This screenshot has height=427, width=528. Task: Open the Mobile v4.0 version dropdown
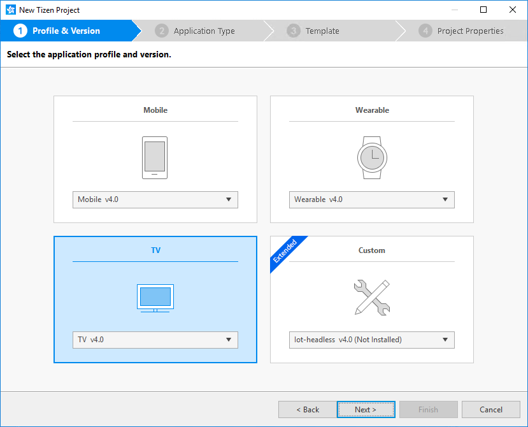pyautogui.click(x=155, y=199)
